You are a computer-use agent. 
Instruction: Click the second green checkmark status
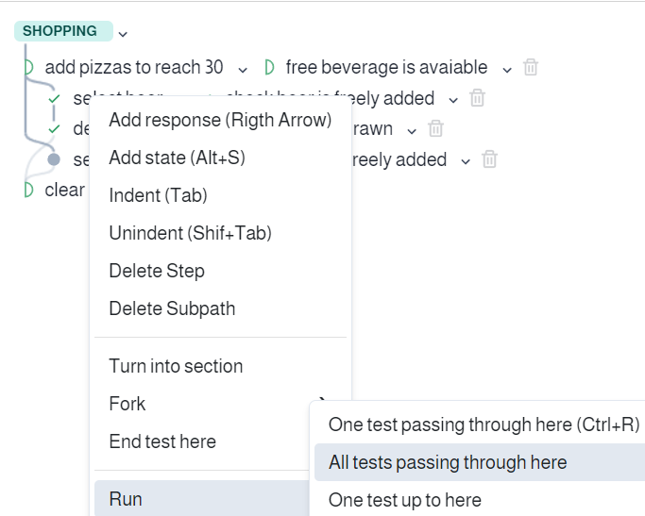click(x=54, y=129)
